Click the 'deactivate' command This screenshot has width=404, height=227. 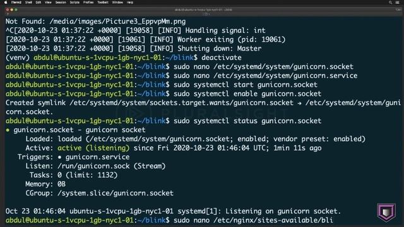(222, 57)
